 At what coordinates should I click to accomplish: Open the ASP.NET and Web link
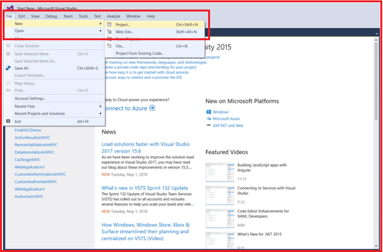point(228,125)
